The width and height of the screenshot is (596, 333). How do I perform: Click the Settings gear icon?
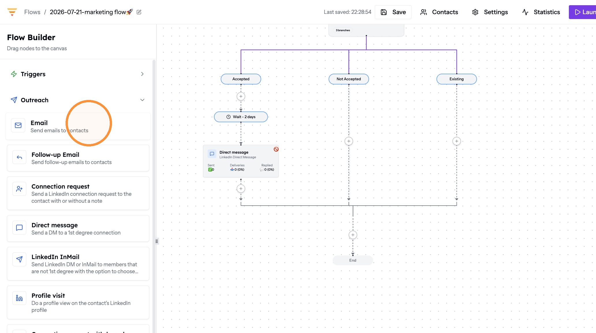475,12
